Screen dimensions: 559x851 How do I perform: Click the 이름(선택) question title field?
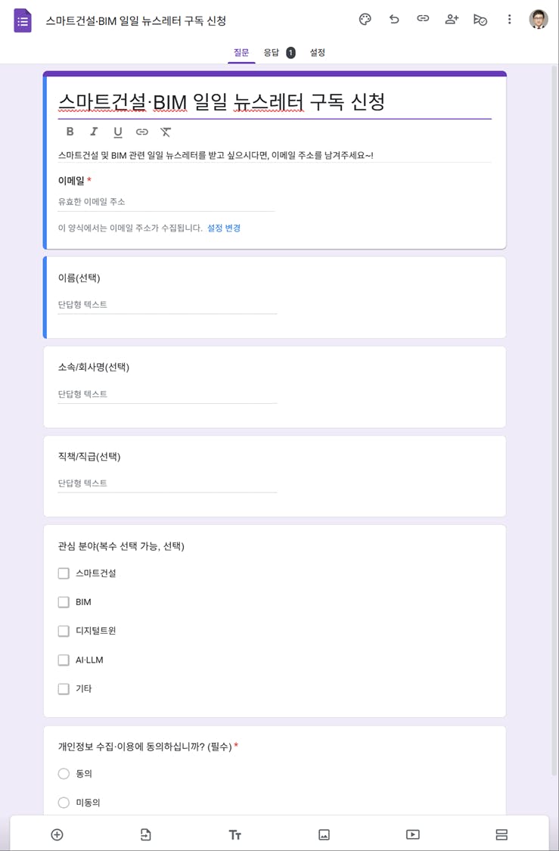[79, 278]
